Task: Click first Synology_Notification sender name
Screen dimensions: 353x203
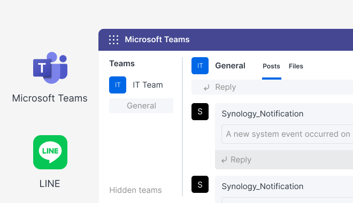Action: (263, 114)
